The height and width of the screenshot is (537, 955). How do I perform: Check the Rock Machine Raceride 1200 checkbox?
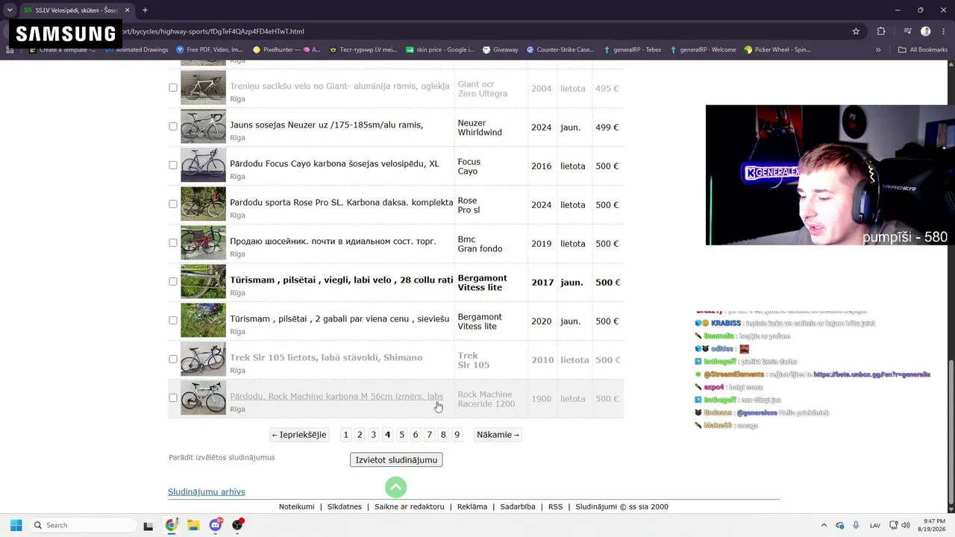(173, 398)
